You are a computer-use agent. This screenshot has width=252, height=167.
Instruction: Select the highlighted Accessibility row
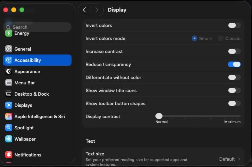37,60
